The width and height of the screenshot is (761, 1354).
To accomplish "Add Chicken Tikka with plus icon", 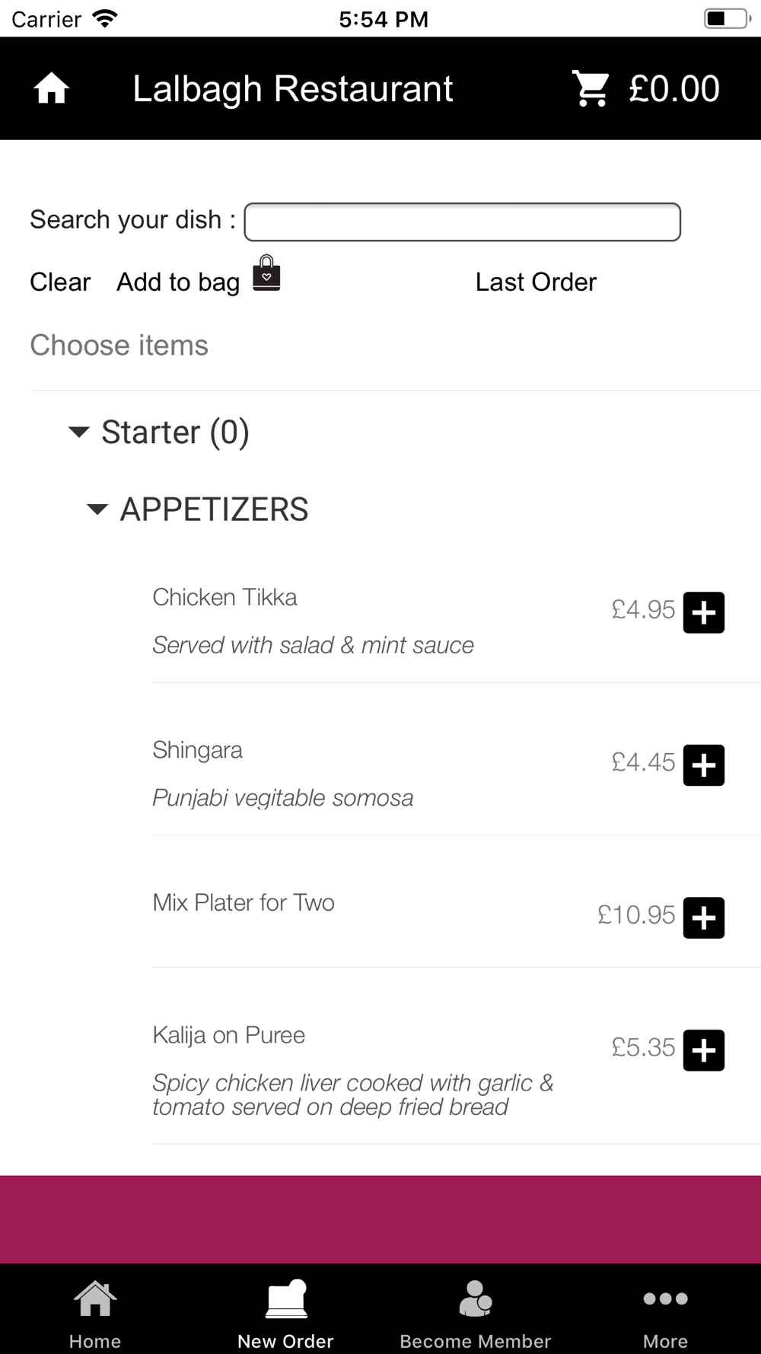I will click(x=703, y=612).
